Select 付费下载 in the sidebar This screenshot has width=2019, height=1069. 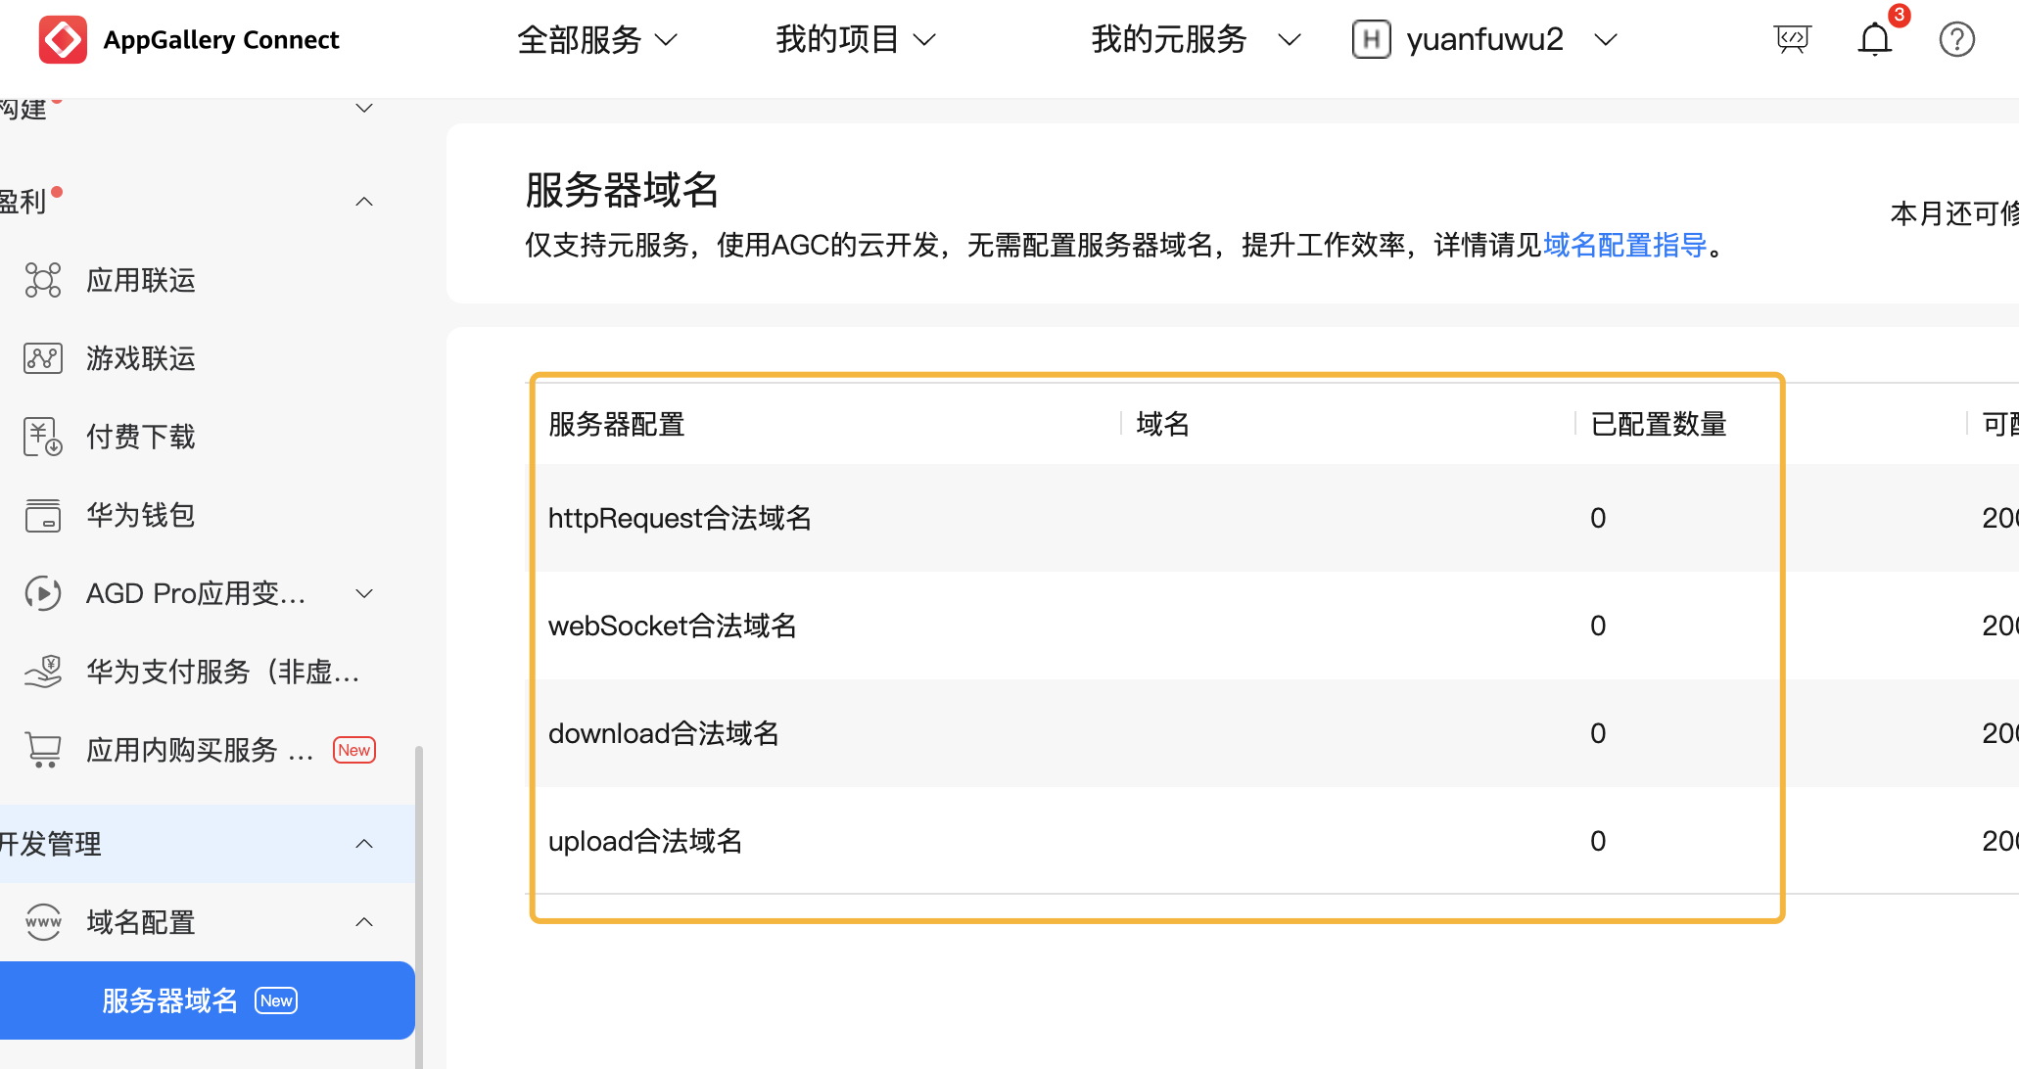click(x=141, y=438)
